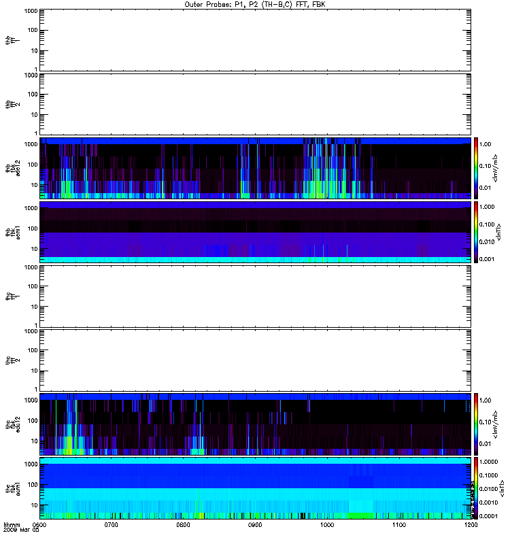Click the '<|nT|>' unit label beside thb scm1 color bar
510x544 pixels.
pos(498,232)
